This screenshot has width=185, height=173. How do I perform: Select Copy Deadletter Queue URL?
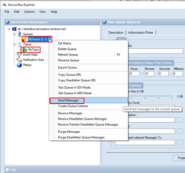tap(89, 80)
